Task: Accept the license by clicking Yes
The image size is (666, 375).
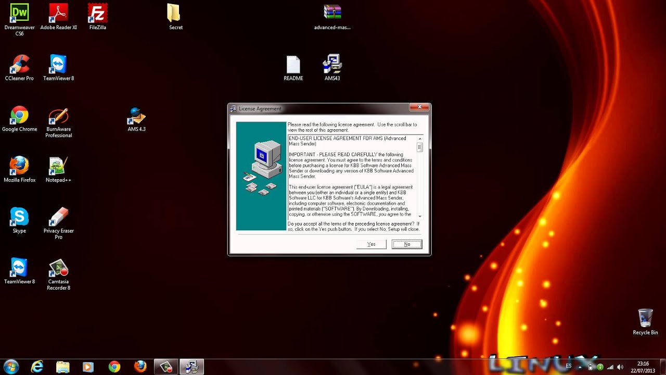Action: (371, 244)
